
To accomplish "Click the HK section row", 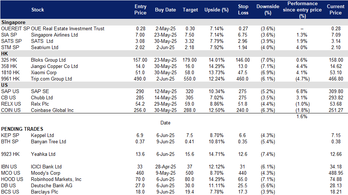I will click(174, 54).
